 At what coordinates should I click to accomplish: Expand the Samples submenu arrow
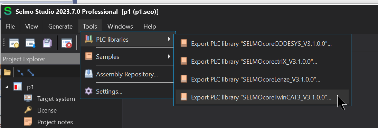coord(169,57)
